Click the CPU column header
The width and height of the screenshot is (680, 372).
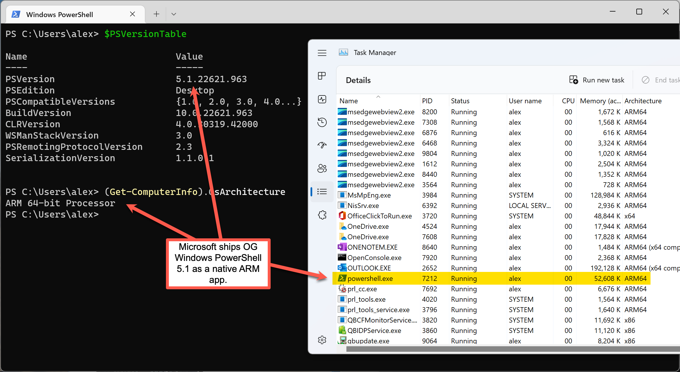pyautogui.click(x=568, y=101)
